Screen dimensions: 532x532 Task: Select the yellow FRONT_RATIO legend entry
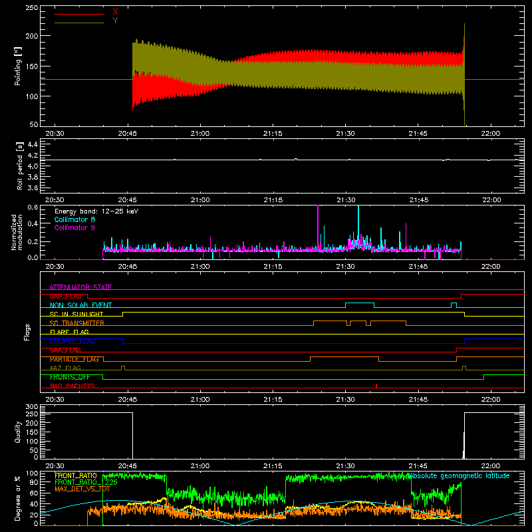(x=76, y=475)
